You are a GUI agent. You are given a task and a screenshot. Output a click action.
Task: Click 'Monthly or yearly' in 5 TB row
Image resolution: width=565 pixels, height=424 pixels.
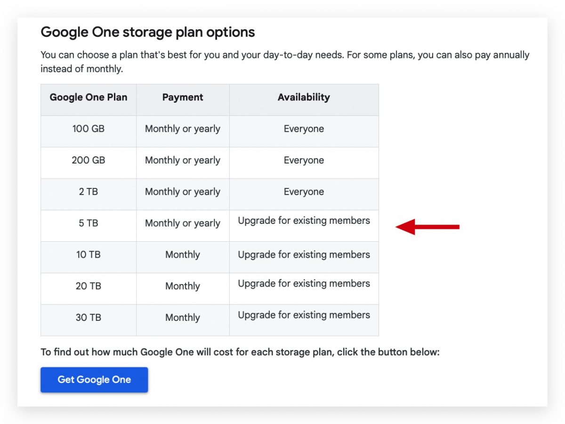pos(183,224)
